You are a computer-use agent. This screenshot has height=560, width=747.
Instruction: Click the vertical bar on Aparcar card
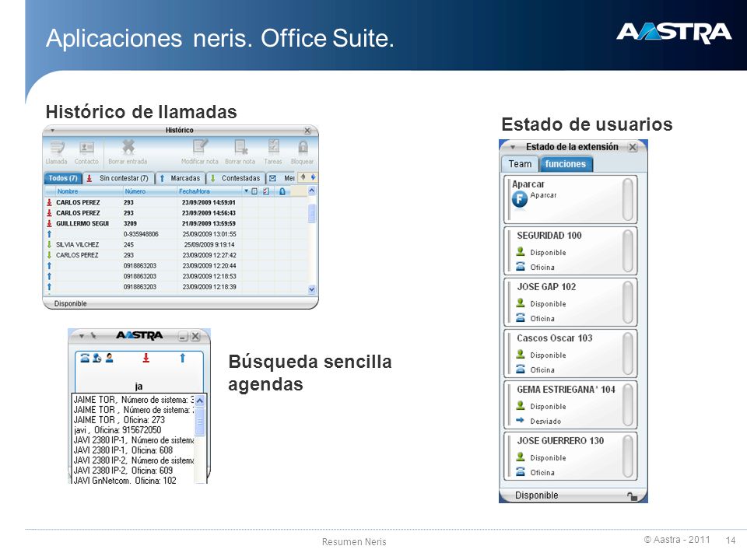click(629, 200)
